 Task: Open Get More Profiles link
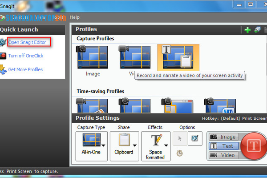click(25, 69)
